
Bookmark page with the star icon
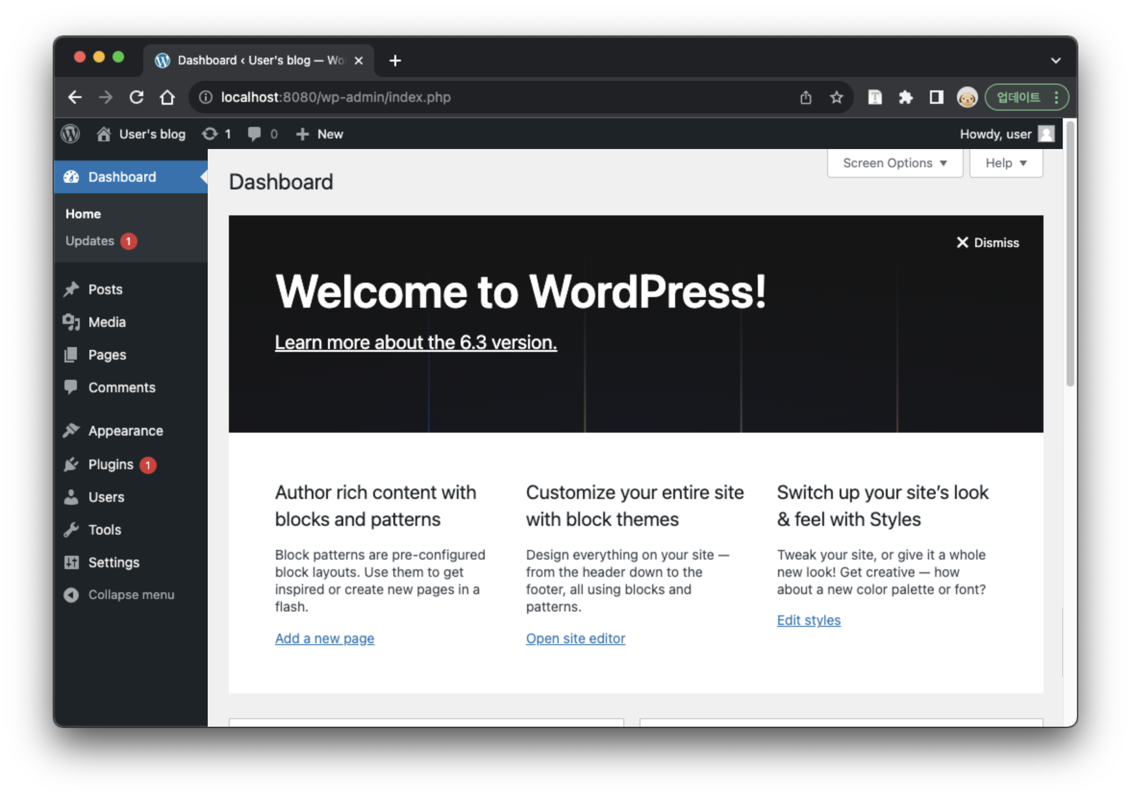[836, 98]
